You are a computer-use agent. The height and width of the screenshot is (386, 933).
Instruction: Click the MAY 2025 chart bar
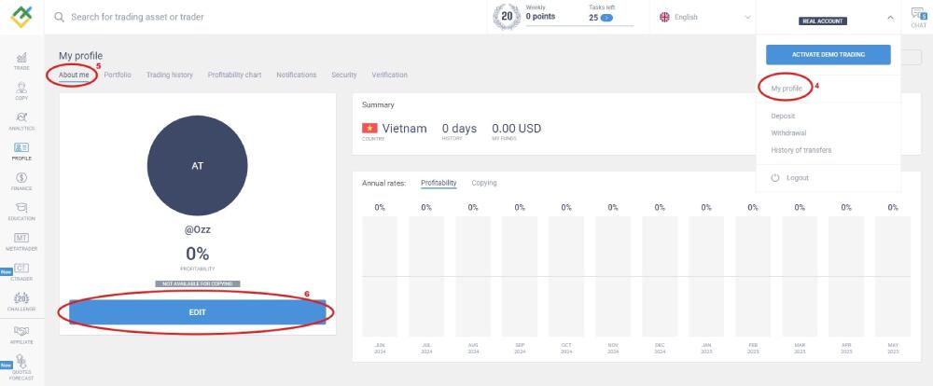[x=893, y=277]
